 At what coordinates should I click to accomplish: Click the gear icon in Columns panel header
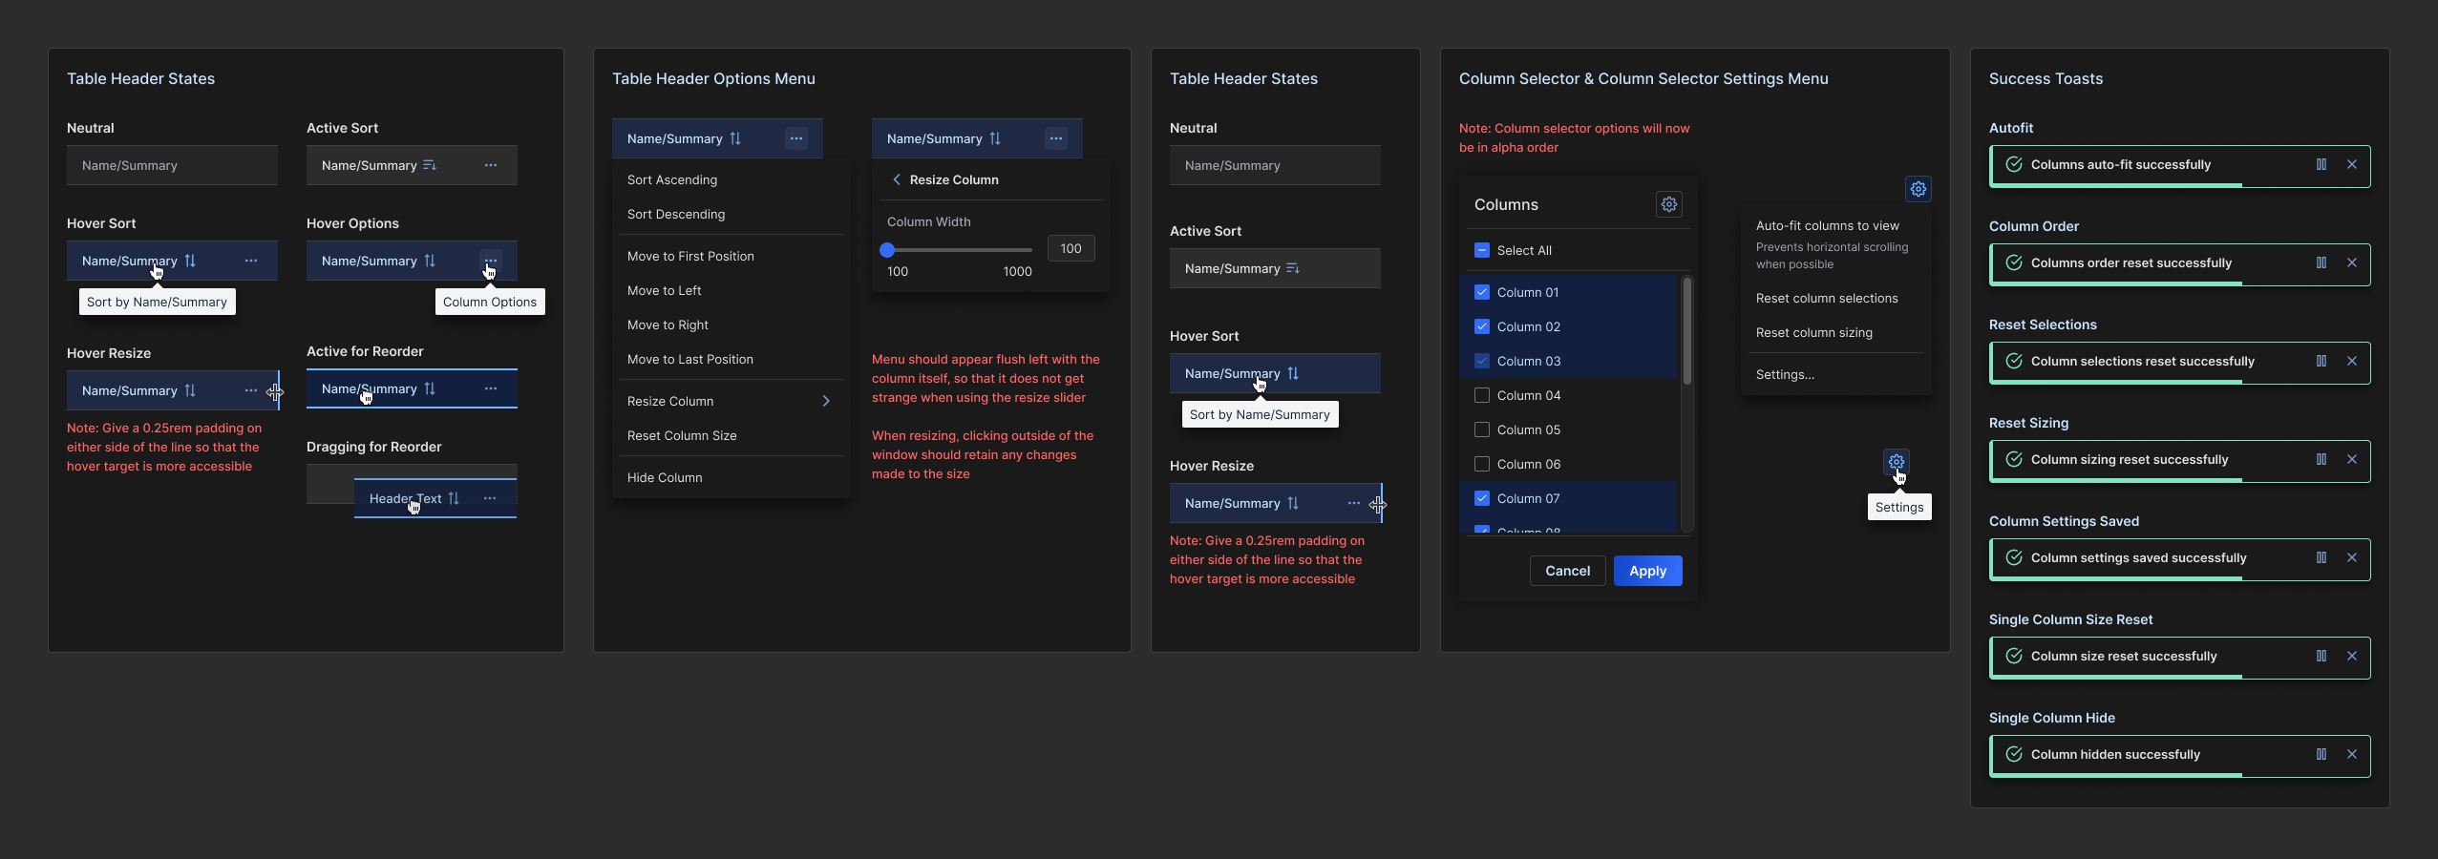click(1668, 204)
